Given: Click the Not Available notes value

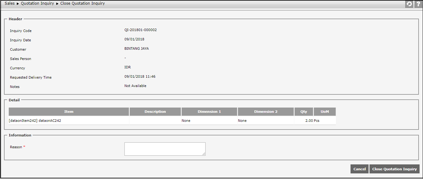Looking at the screenshot, I should pyautogui.click(x=135, y=86).
